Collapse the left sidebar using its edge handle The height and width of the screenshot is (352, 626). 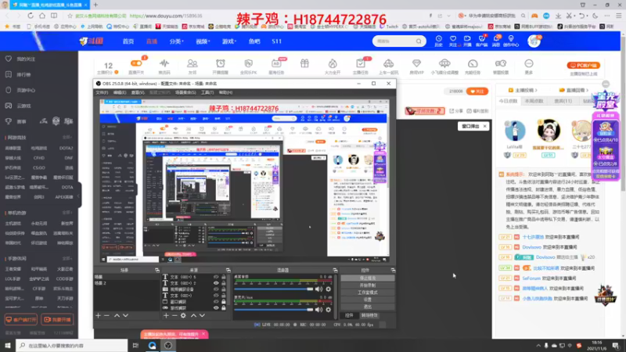click(79, 195)
